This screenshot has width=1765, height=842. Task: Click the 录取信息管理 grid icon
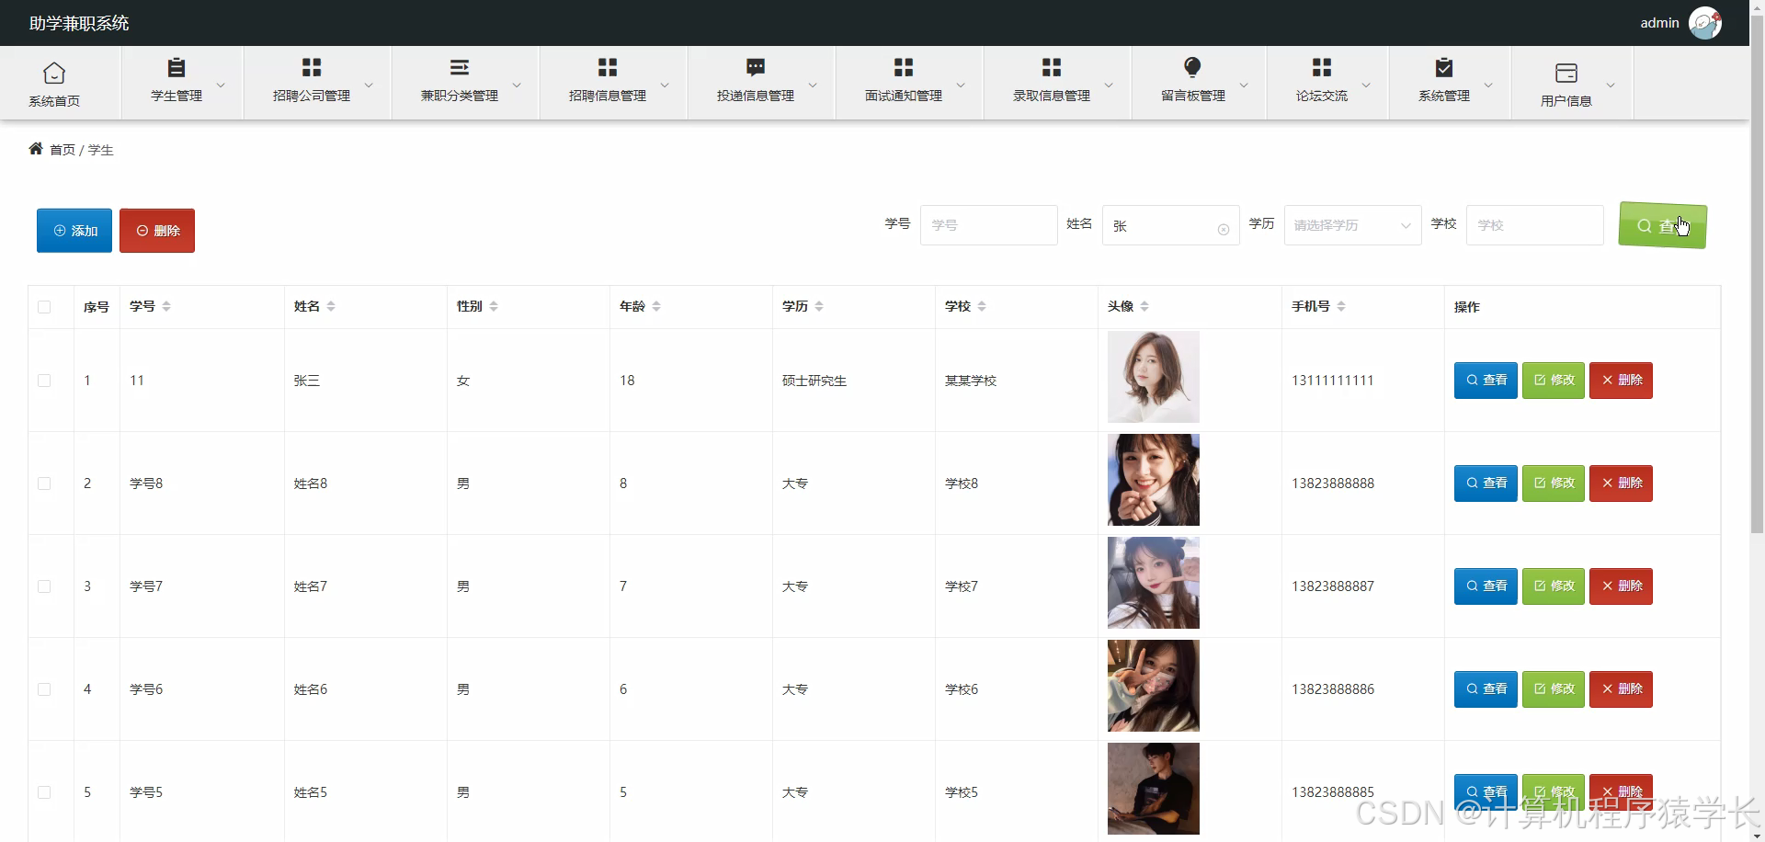[1052, 67]
